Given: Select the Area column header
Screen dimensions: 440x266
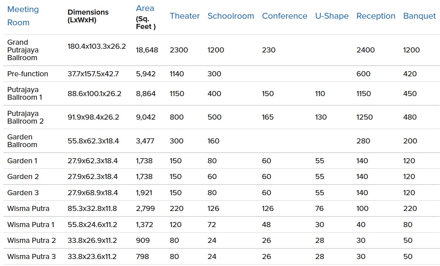Looking at the screenshot, I should 145,8.
